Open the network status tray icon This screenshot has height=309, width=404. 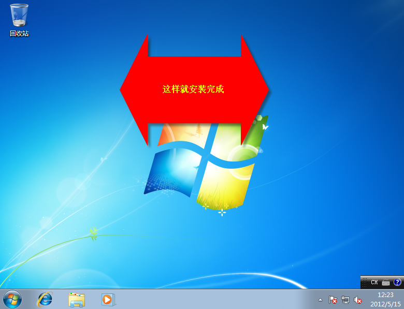click(x=345, y=300)
